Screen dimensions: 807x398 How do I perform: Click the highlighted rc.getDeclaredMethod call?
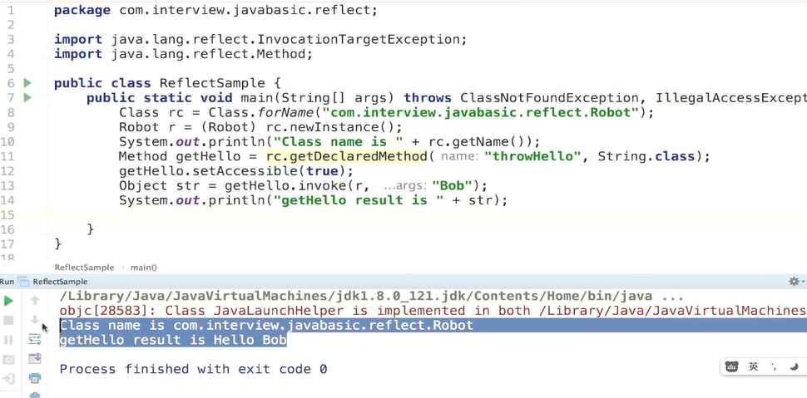pyautogui.click(x=347, y=156)
